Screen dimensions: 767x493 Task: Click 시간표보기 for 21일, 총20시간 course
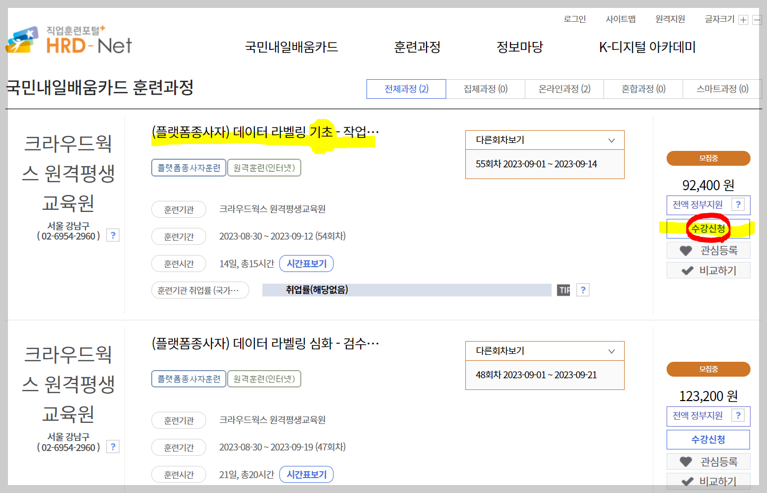click(306, 474)
